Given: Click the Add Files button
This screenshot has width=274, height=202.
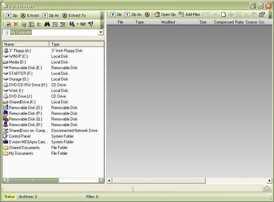Looking at the screenshot, I should 189,14.
